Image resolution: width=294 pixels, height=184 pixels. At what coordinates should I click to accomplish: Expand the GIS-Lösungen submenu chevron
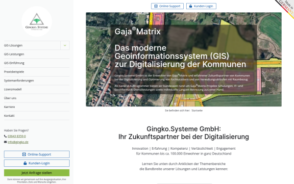point(65,46)
